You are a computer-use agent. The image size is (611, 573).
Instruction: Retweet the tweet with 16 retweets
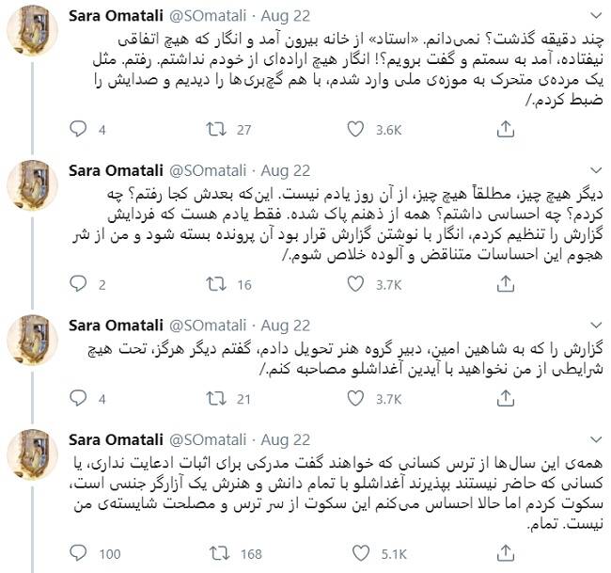click(x=216, y=285)
